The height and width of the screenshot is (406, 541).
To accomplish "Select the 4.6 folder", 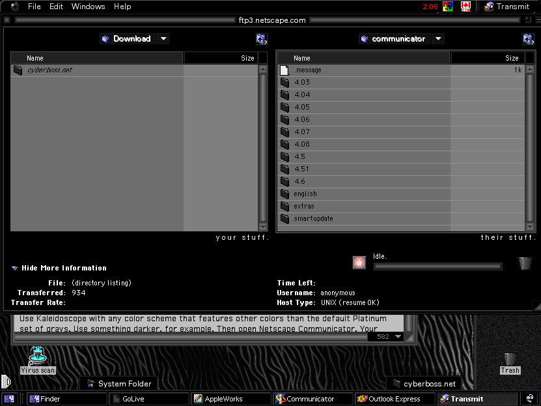I will point(401,182).
